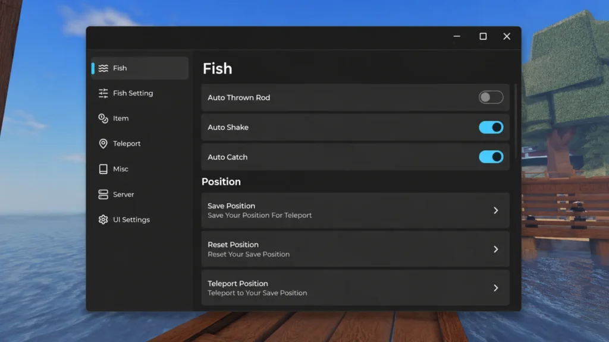
Task: Click "Save Your Position For Teleport" text
Action: (x=259, y=215)
